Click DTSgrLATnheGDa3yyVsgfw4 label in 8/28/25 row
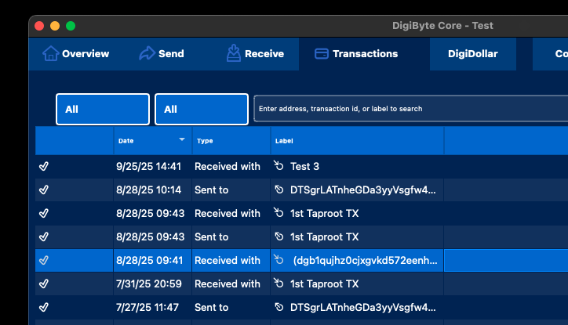 (363, 190)
